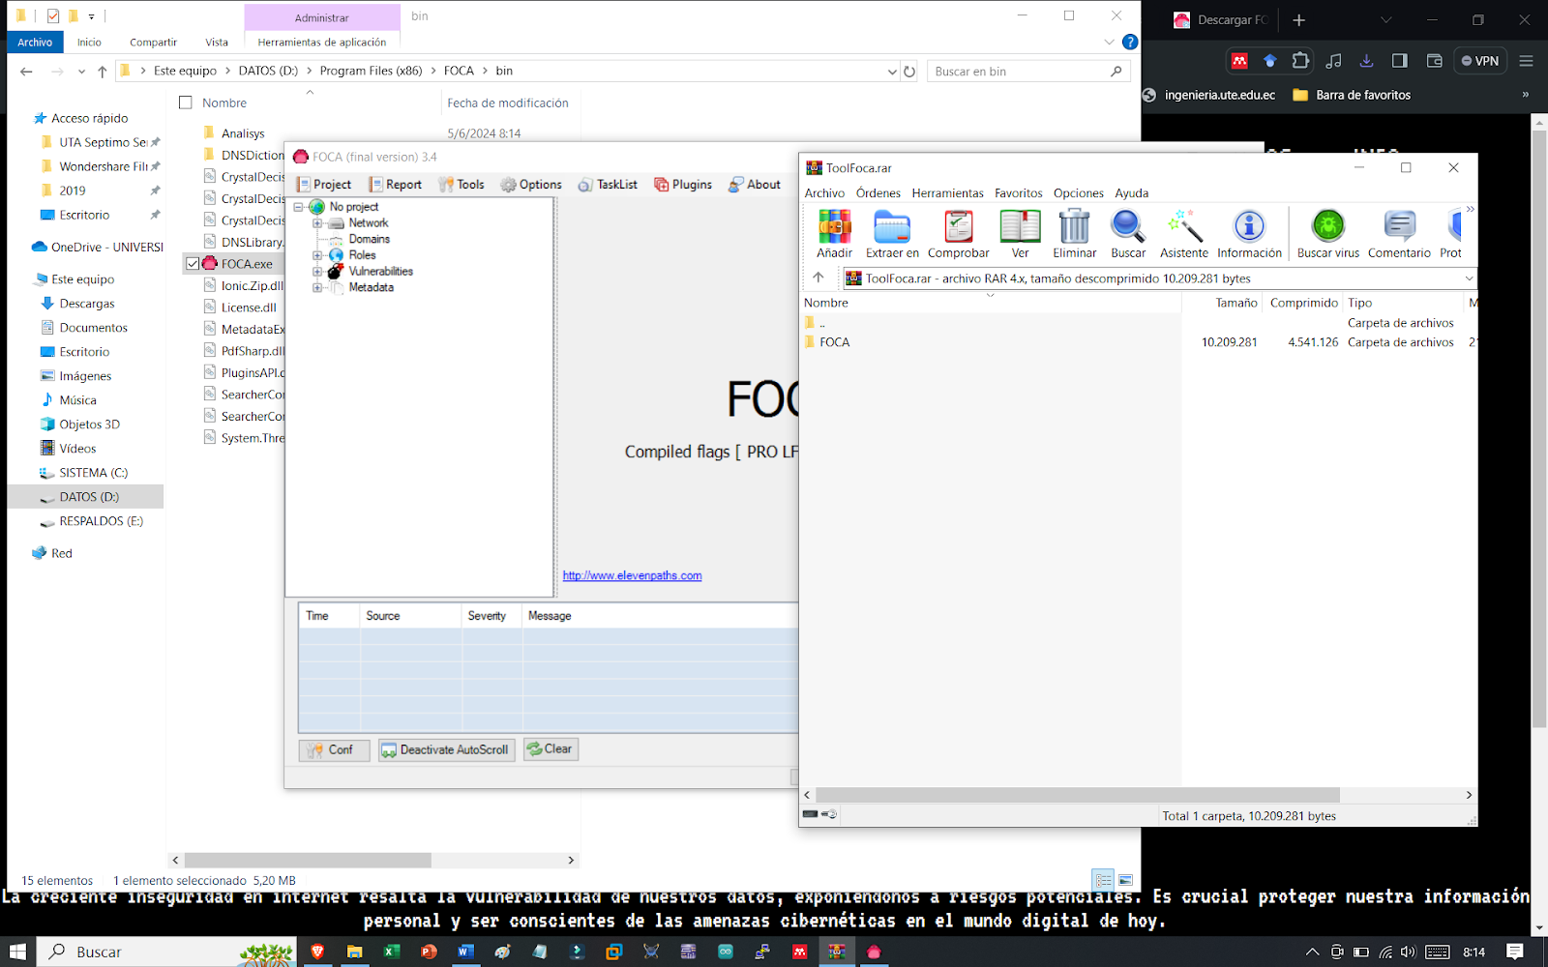Image resolution: width=1548 pixels, height=967 pixels.
Task: Open the Plugins menu in FOCA
Action: [x=683, y=184]
